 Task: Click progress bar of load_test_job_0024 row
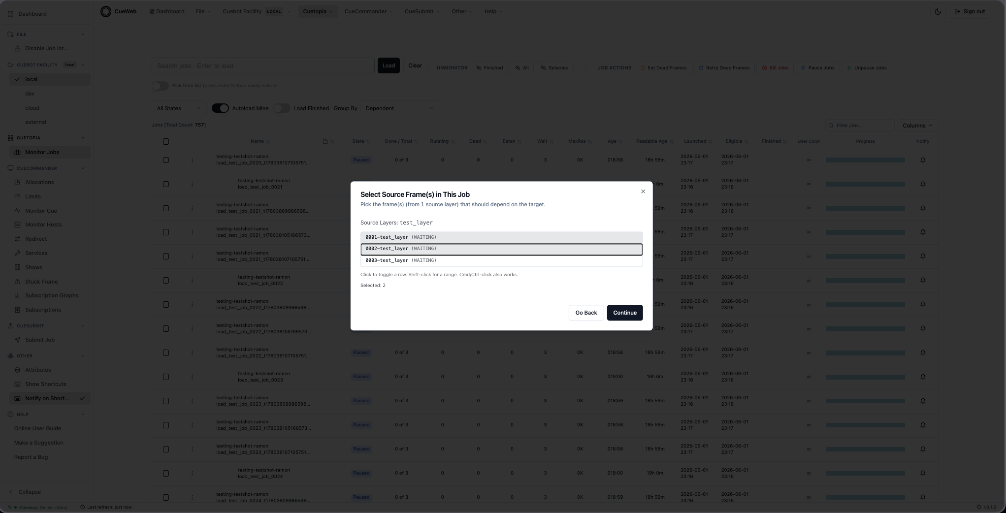[865, 473]
